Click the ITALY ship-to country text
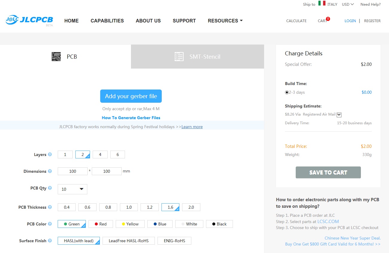The image size is (389, 253). [x=332, y=4]
